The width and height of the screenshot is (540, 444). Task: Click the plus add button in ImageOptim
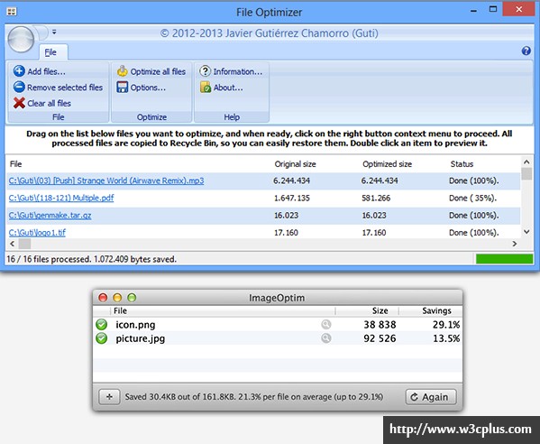[x=109, y=397]
